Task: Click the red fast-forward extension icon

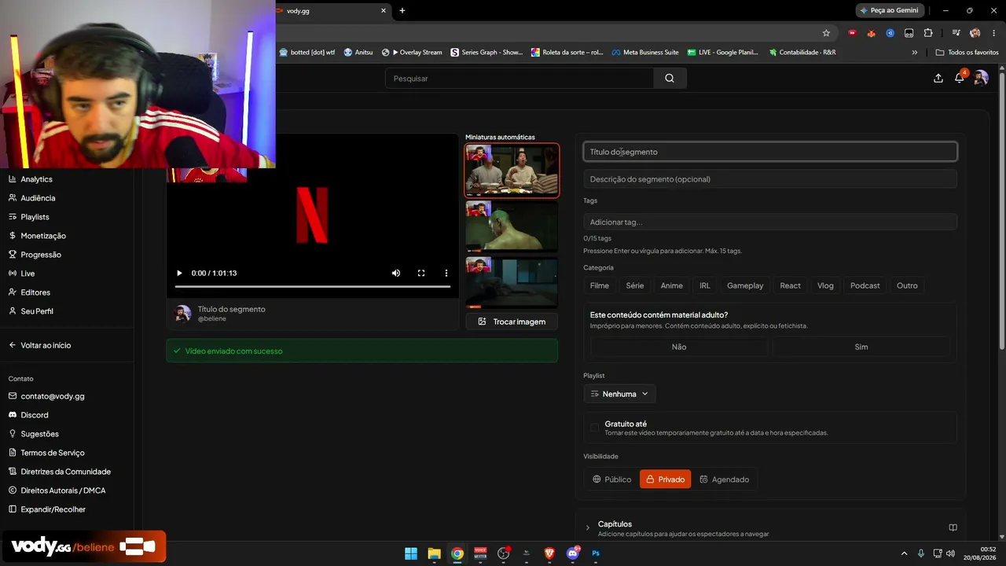Action: pos(852,33)
